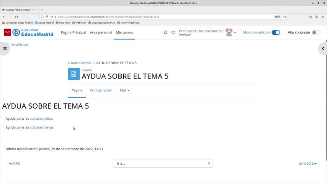
Task: Switch to the Configuración tab
Action: [101, 90]
